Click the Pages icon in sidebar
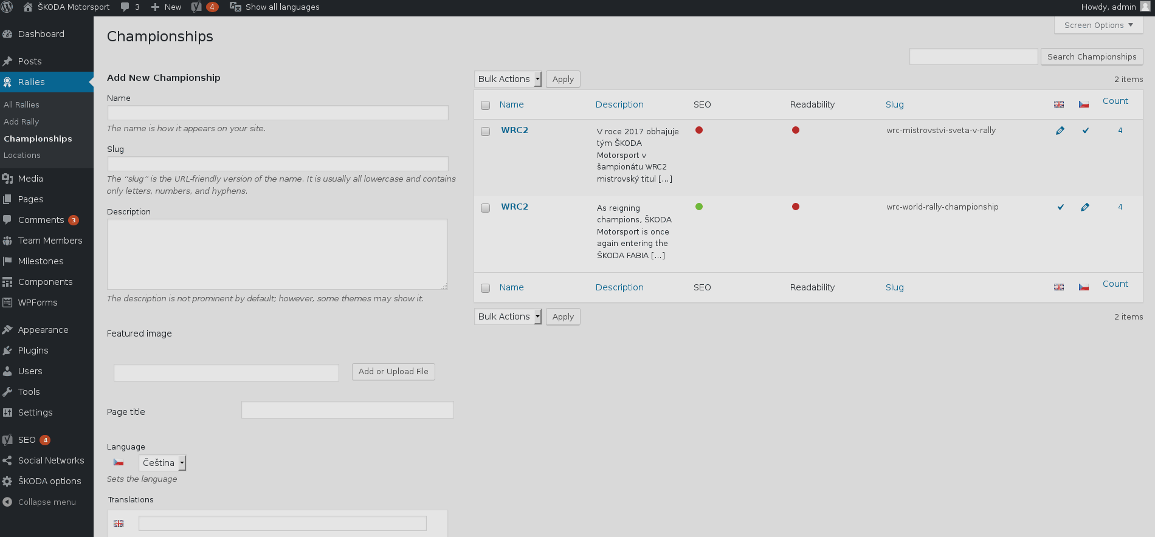 click(x=7, y=199)
